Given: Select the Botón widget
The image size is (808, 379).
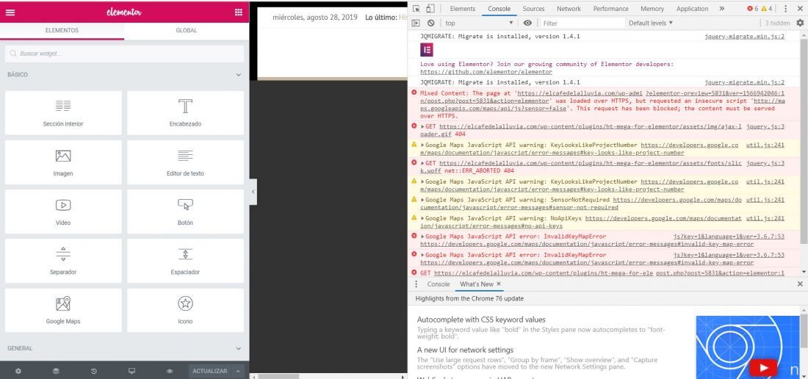Looking at the screenshot, I should (x=186, y=212).
